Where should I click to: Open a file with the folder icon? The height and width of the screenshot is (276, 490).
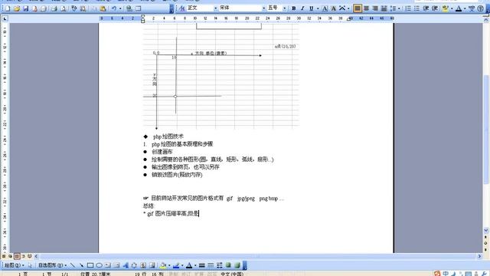(17, 8)
